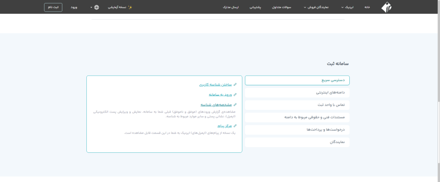The height and width of the screenshot is (182, 440).
Task: Click the description text under مرکز پیام
Action: (x=180, y=133)
